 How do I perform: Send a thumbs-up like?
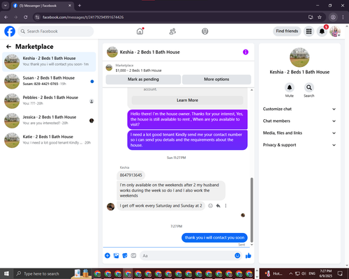coord(248,256)
